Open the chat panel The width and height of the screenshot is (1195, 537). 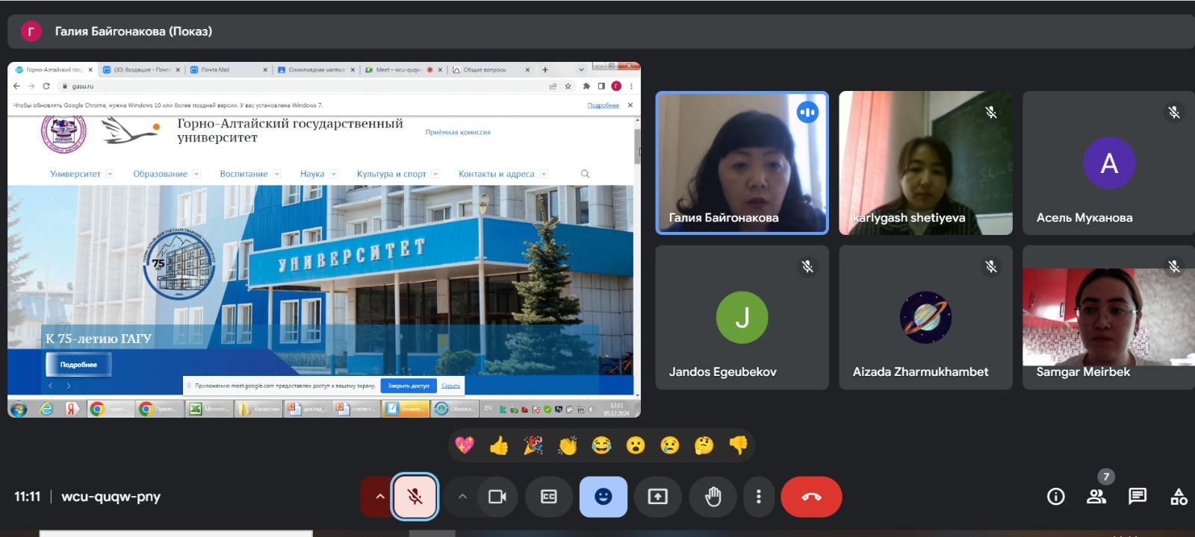[1137, 497]
